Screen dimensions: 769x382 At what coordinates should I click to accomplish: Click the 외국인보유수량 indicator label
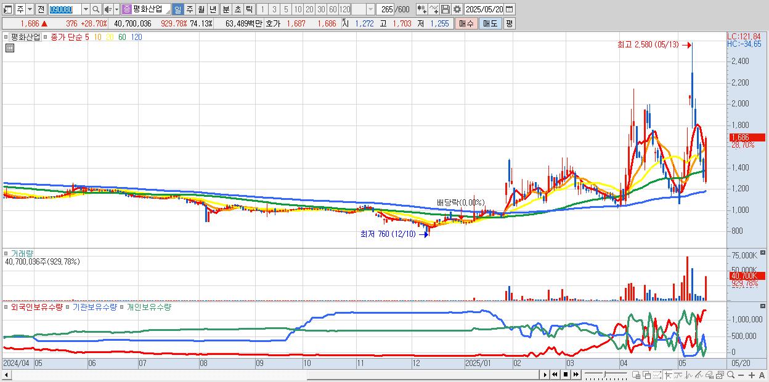(37, 306)
